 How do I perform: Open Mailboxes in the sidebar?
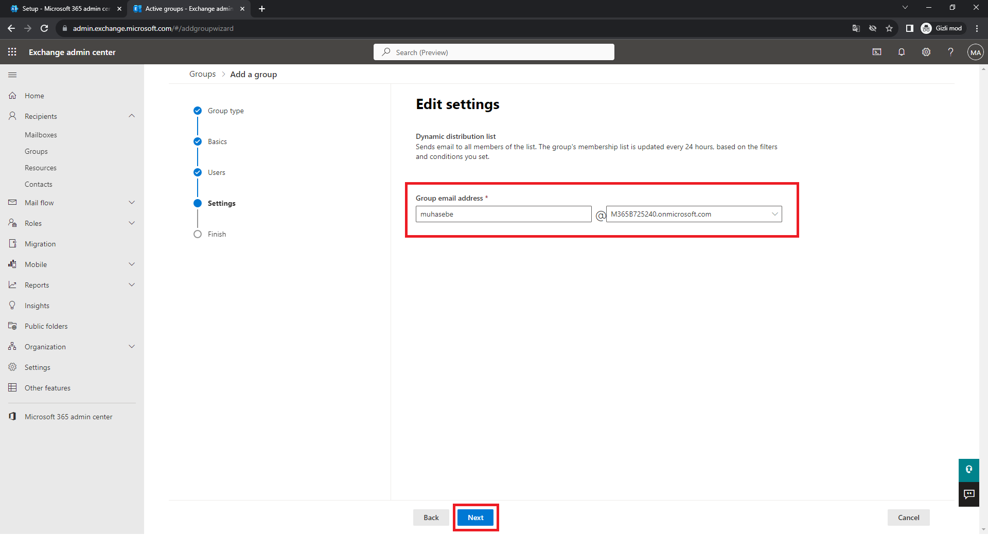[41, 135]
